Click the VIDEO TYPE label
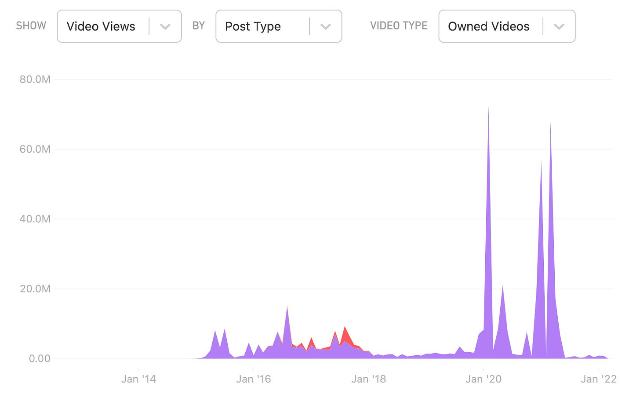The width and height of the screenshot is (640, 404). click(399, 26)
